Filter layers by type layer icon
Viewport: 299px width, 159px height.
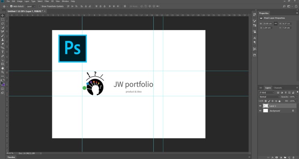tap(286, 93)
